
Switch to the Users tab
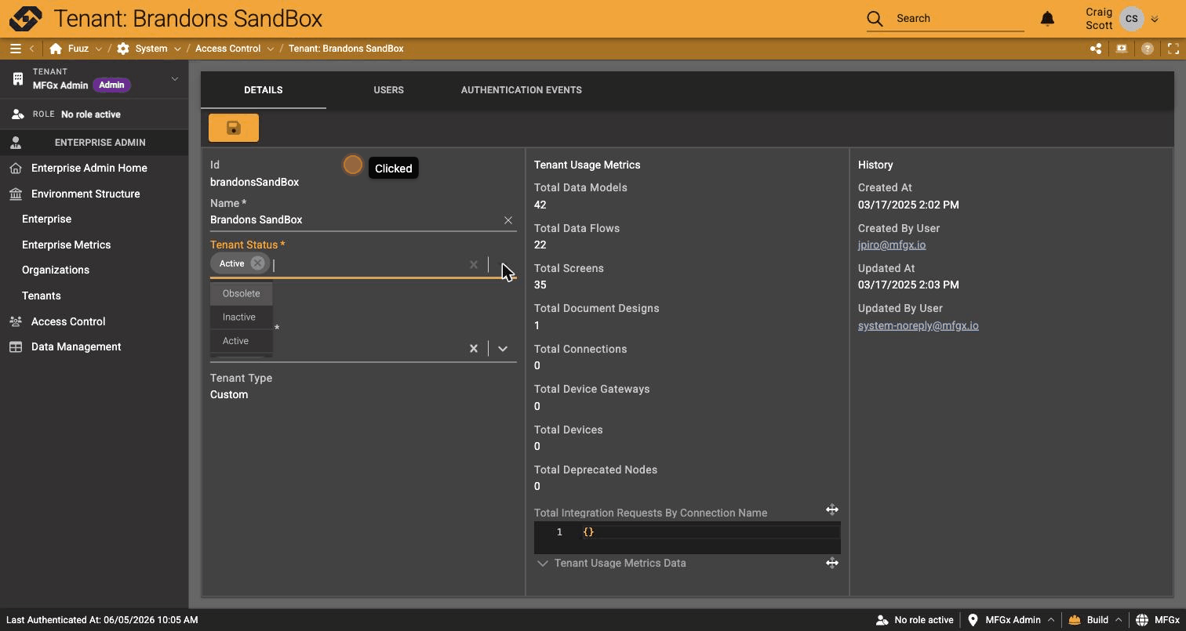tap(389, 90)
